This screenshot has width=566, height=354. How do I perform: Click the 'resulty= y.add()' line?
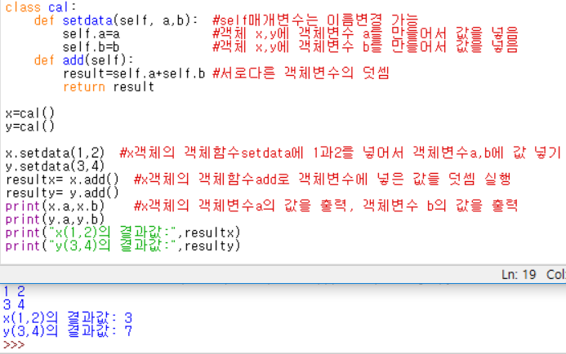coord(62,192)
